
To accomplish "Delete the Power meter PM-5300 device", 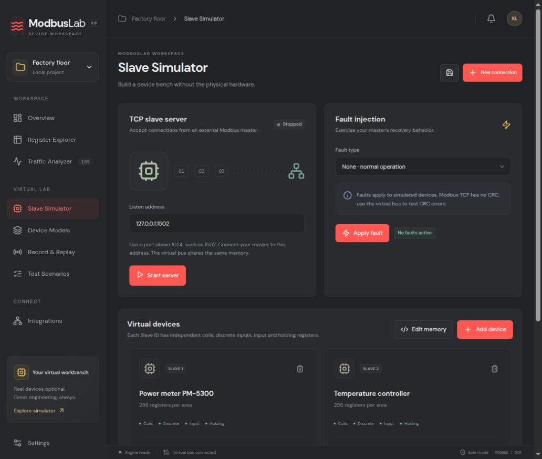I will tap(300, 369).
